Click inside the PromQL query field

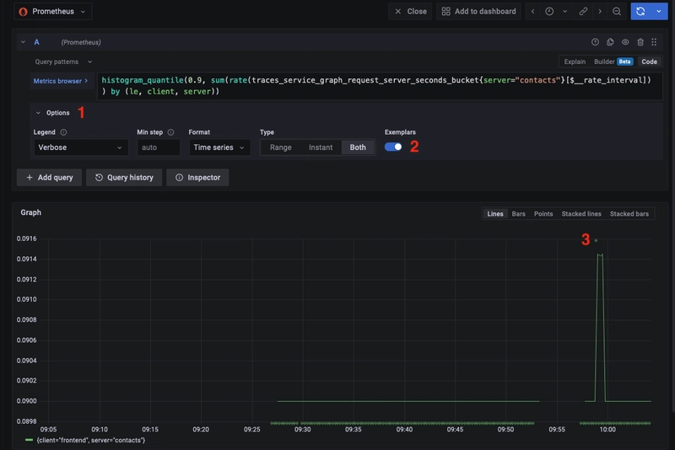pyautogui.click(x=380, y=86)
